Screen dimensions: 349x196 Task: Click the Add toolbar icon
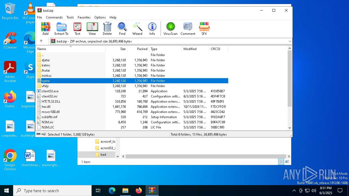(46, 29)
